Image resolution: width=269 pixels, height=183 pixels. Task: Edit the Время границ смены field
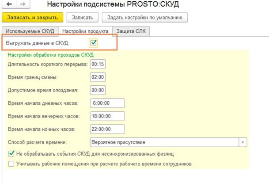98,77
